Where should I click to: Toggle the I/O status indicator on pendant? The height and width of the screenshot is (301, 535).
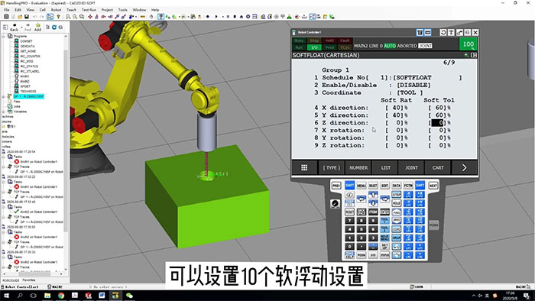314,47
